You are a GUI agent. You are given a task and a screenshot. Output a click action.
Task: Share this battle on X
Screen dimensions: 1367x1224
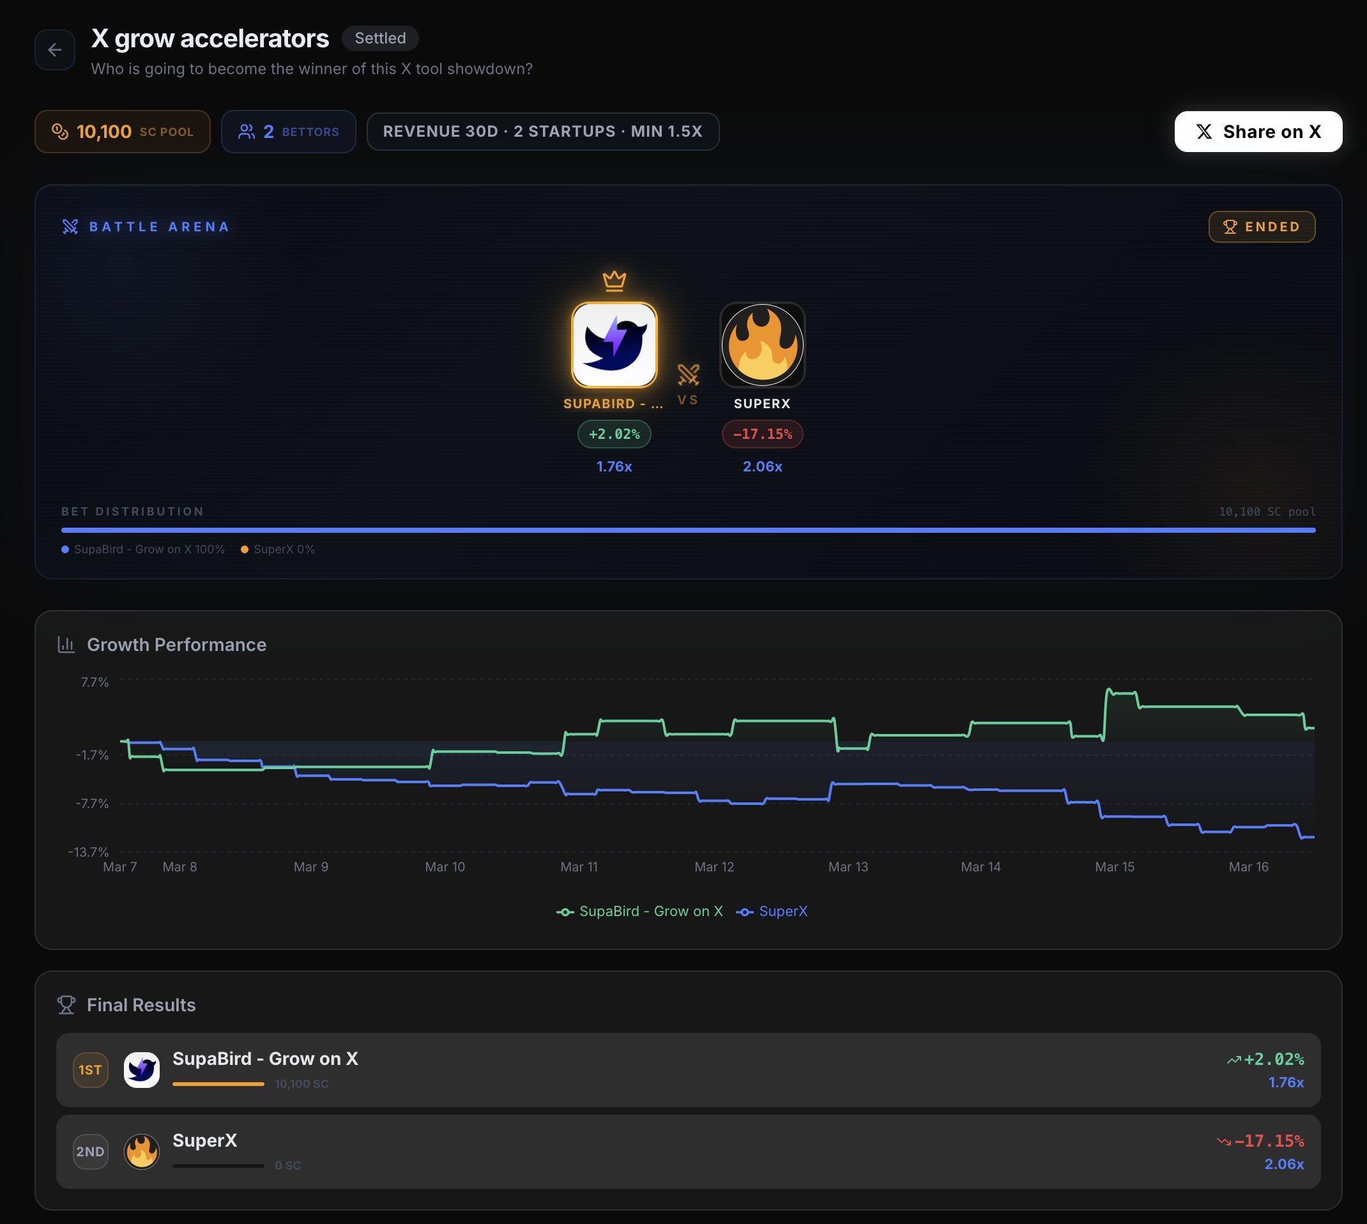[1258, 132]
